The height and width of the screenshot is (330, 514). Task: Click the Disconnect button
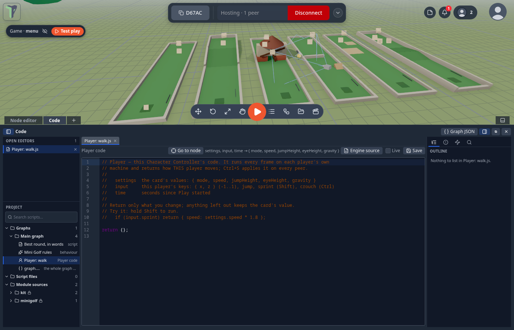click(308, 13)
